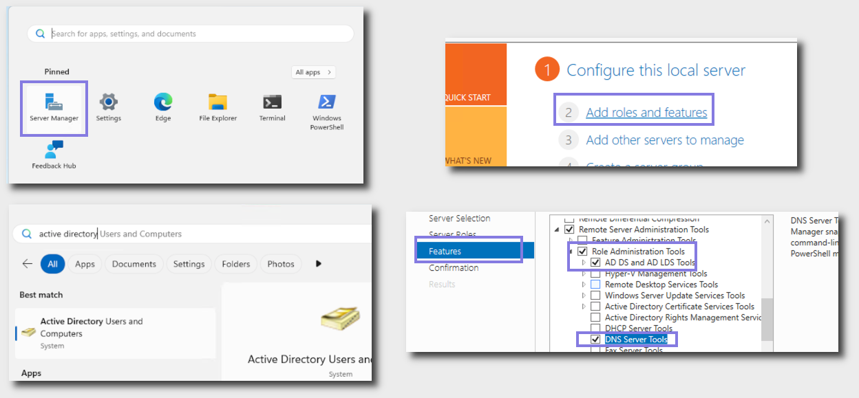Open the pinned Settings gear icon
Viewport: 859px width, 398px height.
pyautogui.click(x=109, y=106)
